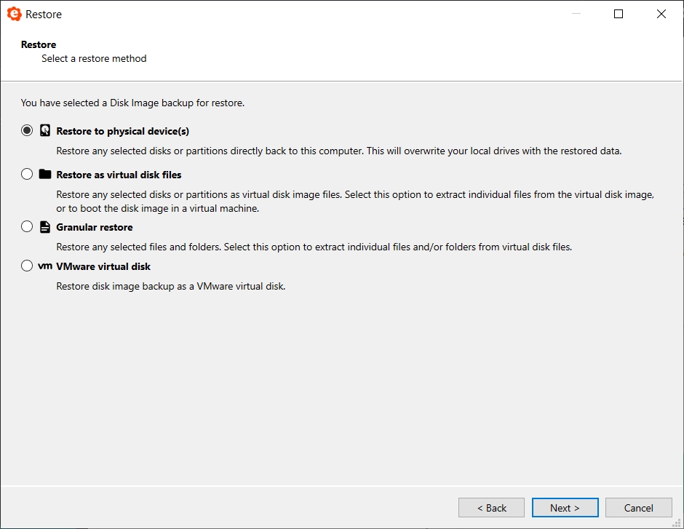Select Restore to physical device(s) radio button
The width and height of the screenshot is (684, 529).
[27, 130]
